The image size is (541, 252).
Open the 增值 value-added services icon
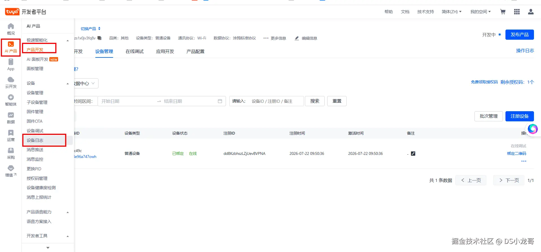pos(11,171)
